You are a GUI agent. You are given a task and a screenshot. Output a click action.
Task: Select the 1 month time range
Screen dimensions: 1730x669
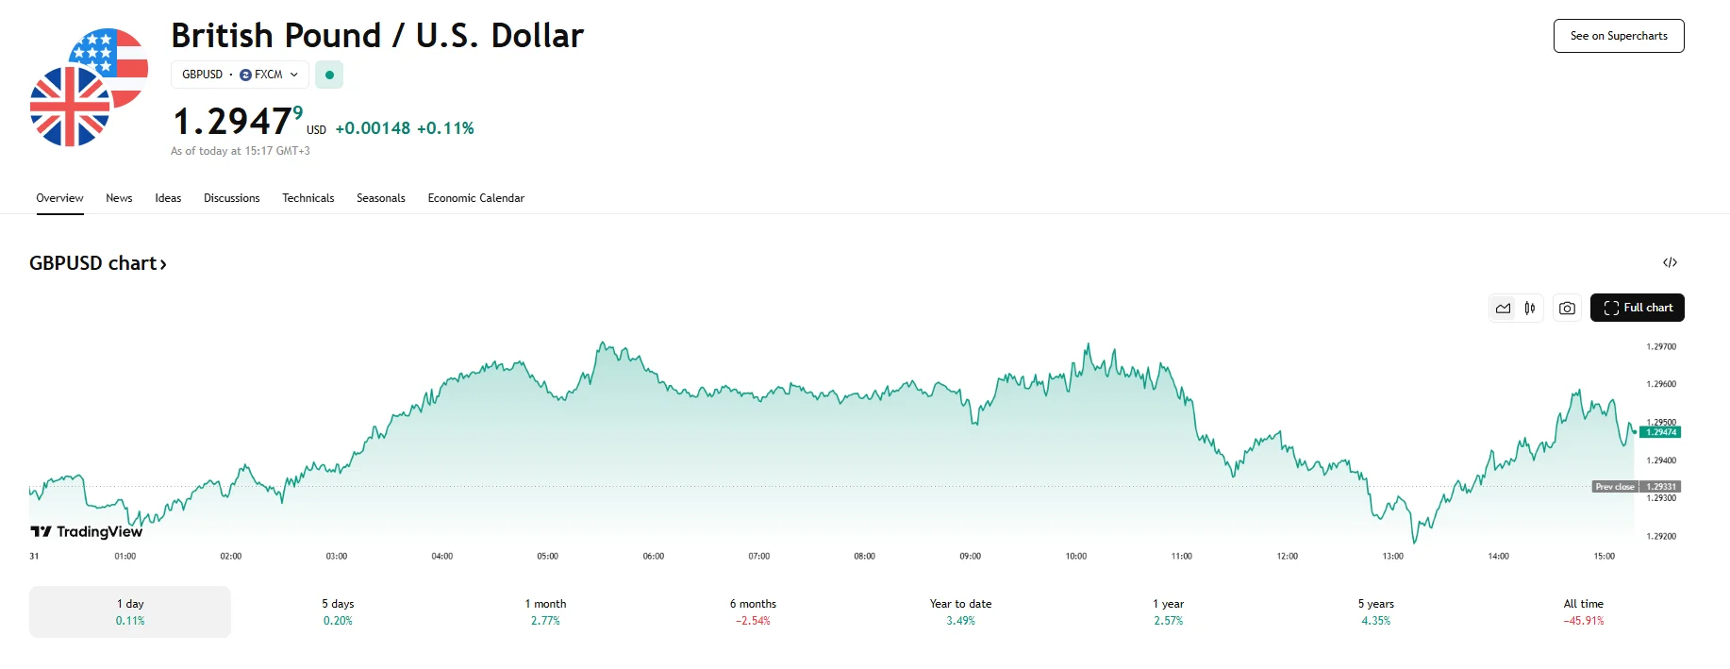point(545,611)
